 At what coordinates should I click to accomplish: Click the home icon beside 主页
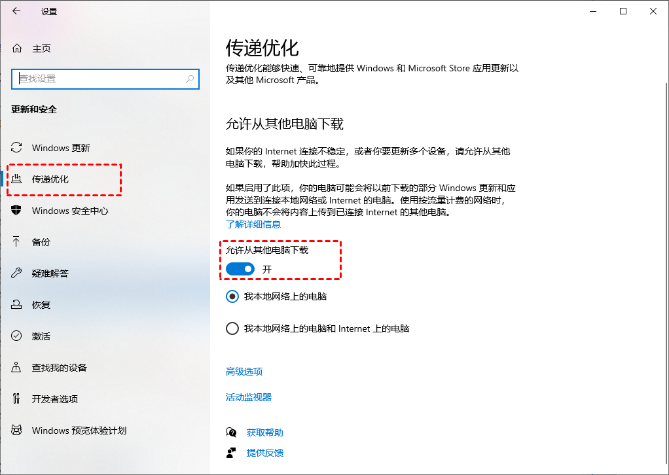(16, 48)
